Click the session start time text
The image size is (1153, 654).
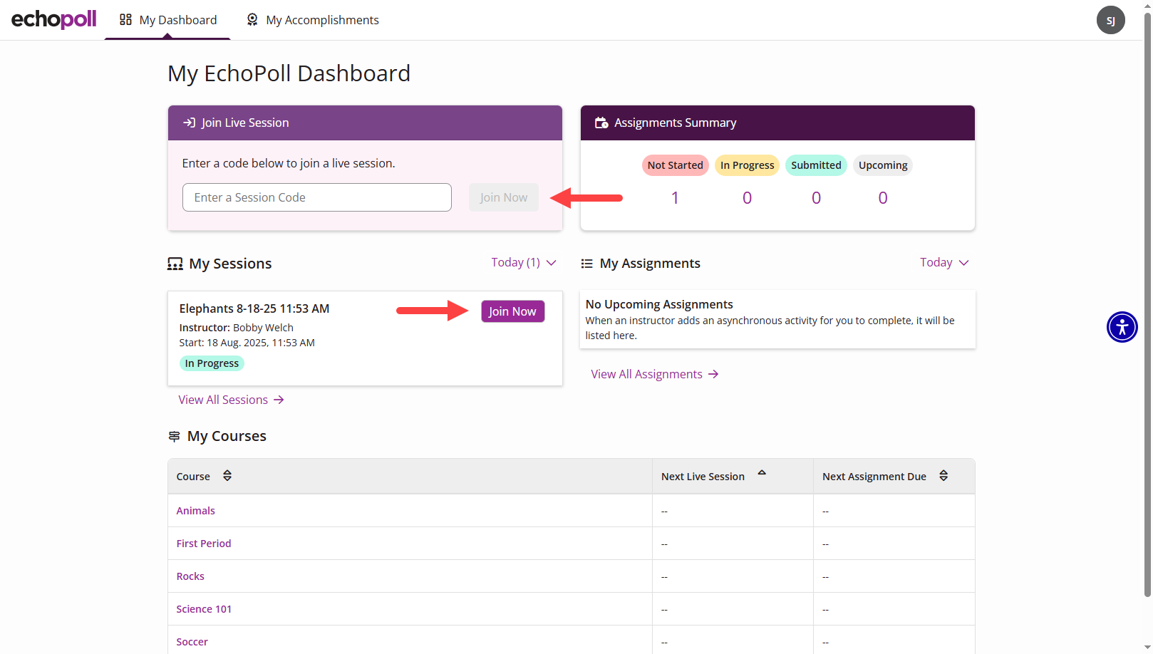tap(247, 343)
